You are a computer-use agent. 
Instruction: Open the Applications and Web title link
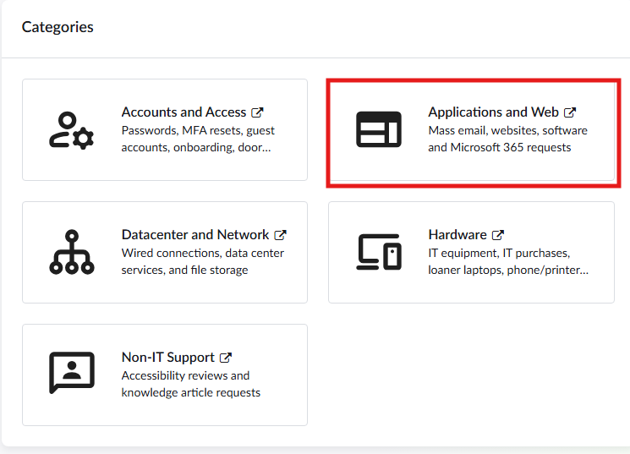click(x=493, y=112)
